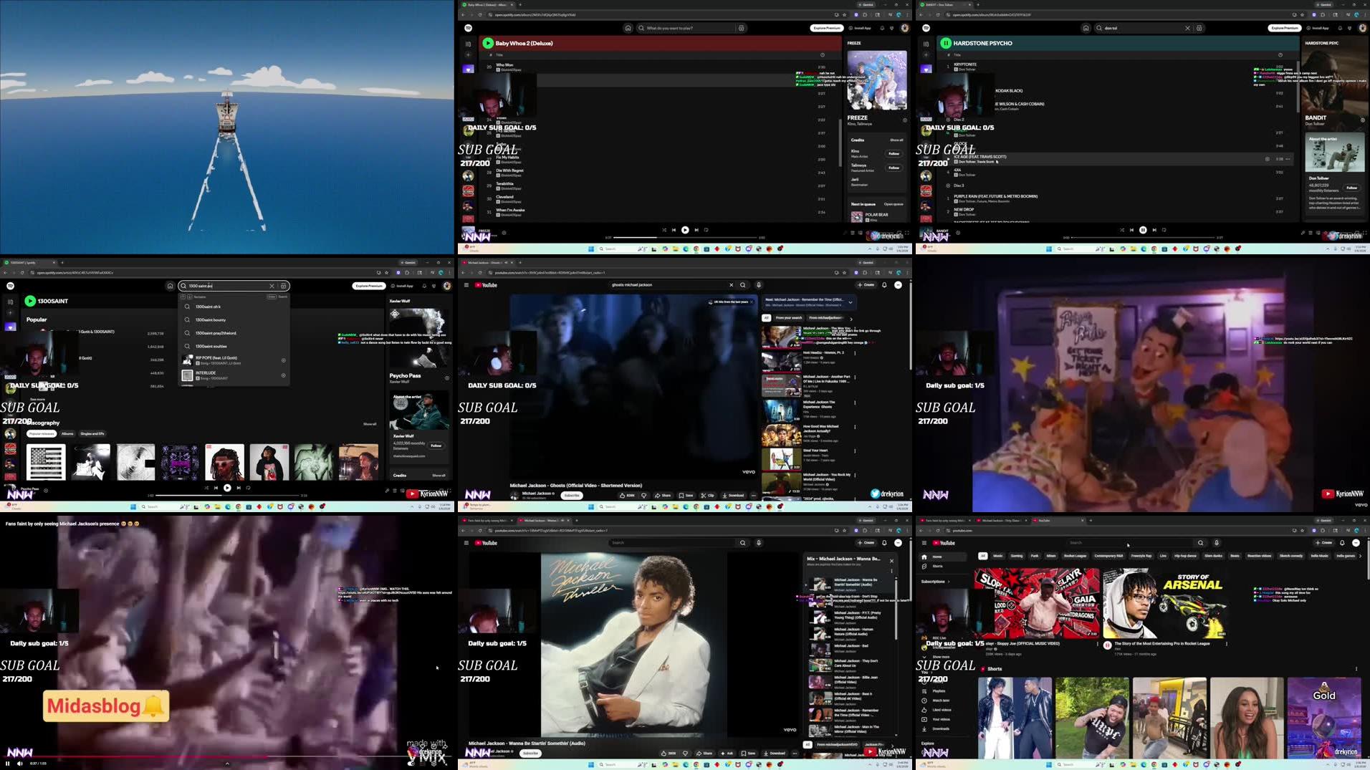Open the YouTube notifications bell
The image size is (1370, 770).
[883, 284]
